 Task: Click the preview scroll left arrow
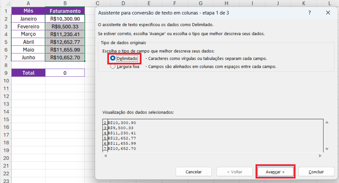(x=105, y=156)
